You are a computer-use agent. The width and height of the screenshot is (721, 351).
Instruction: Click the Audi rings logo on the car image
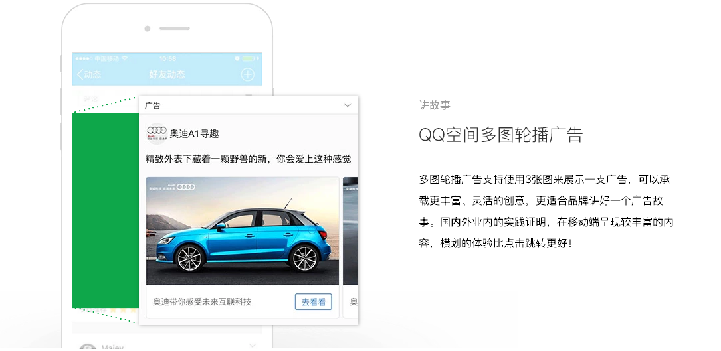coord(186,187)
